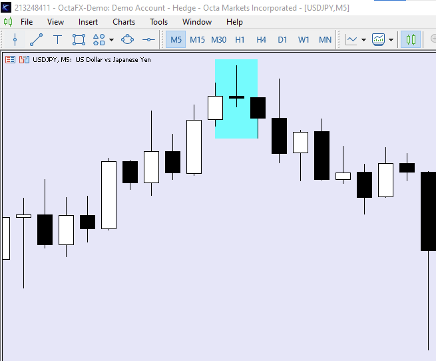Open the Insert menu

[88, 22]
